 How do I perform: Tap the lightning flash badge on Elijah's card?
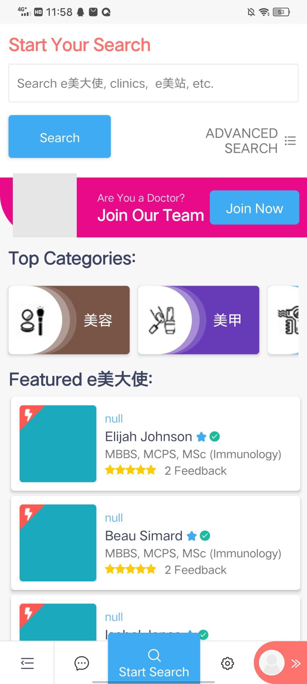pos(28,415)
